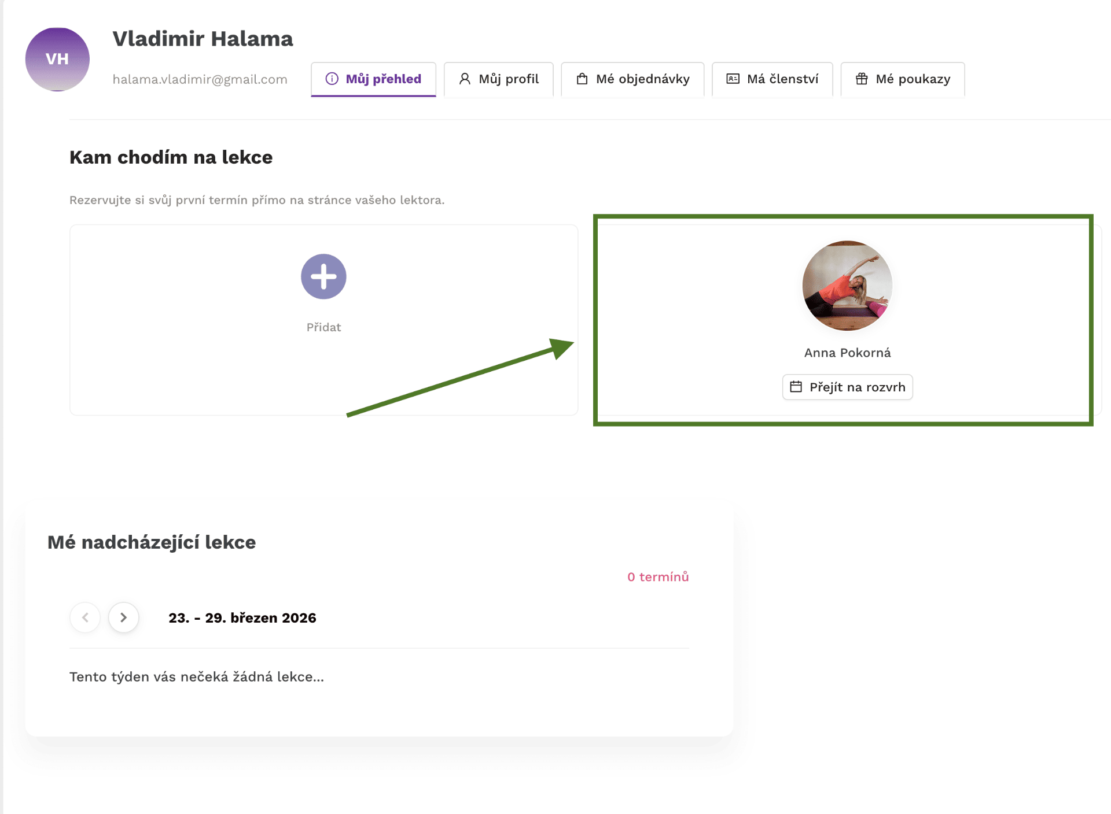
Task: Click the halama.vladimir@gmail.com email text
Action: pos(200,79)
